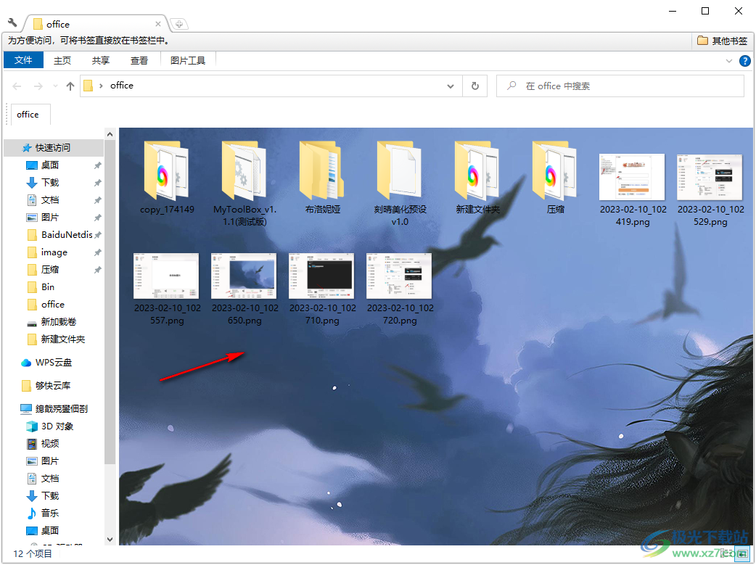Image resolution: width=756 pixels, height=565 pixels.
Task: Go up one folder level
Action: [70, 86]
